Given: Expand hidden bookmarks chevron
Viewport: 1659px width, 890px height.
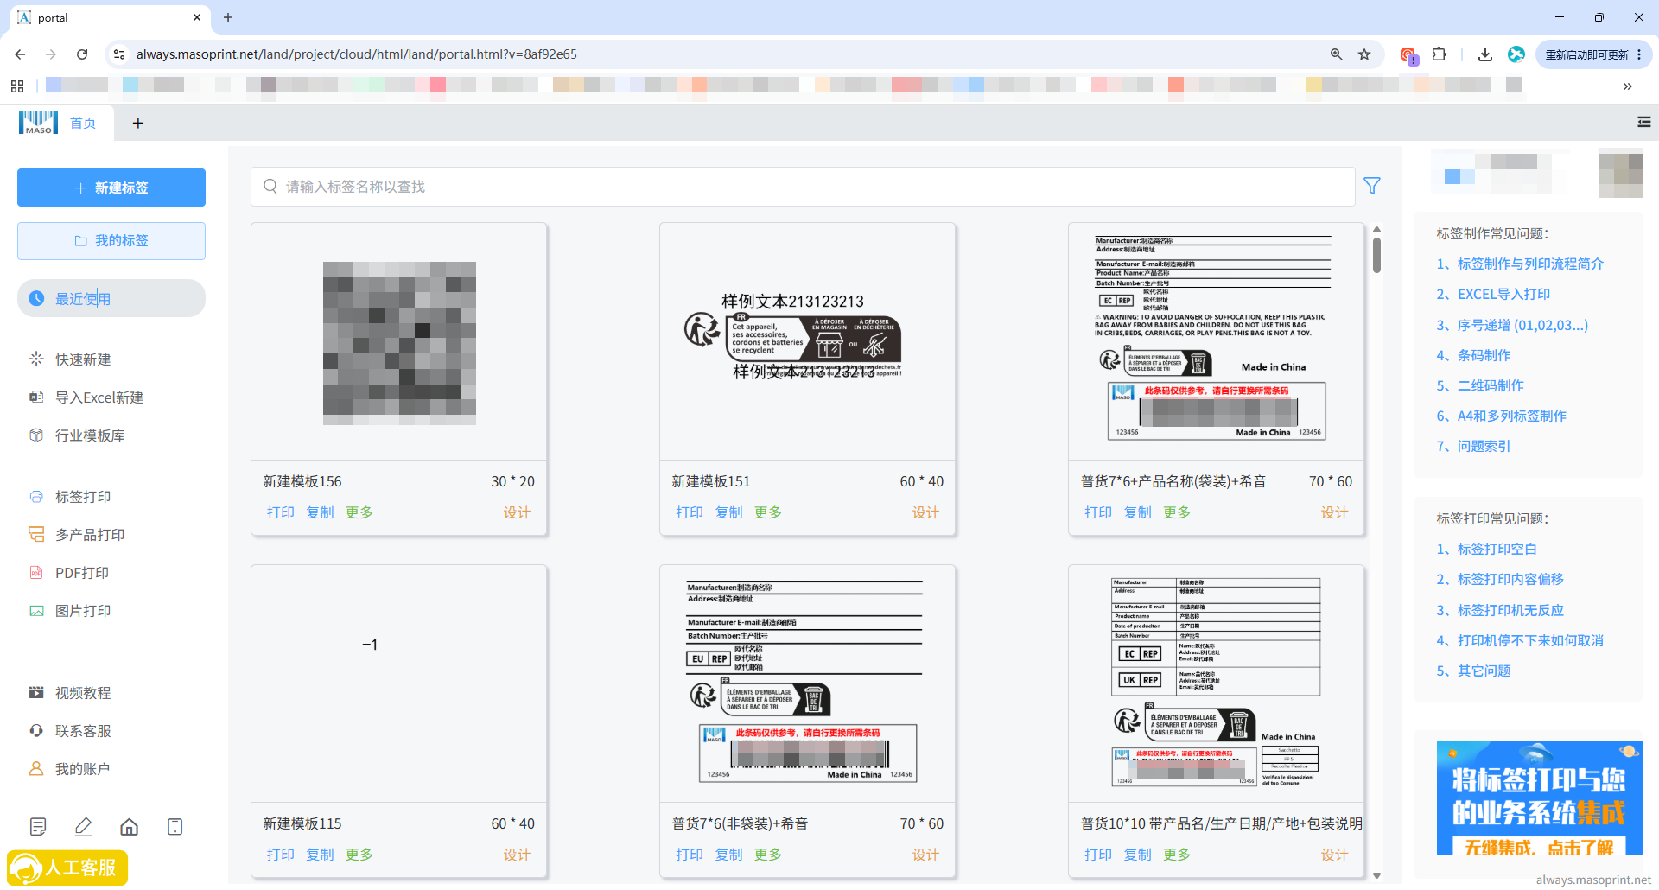Looking at the screenshot, I should click(1628, 86).
